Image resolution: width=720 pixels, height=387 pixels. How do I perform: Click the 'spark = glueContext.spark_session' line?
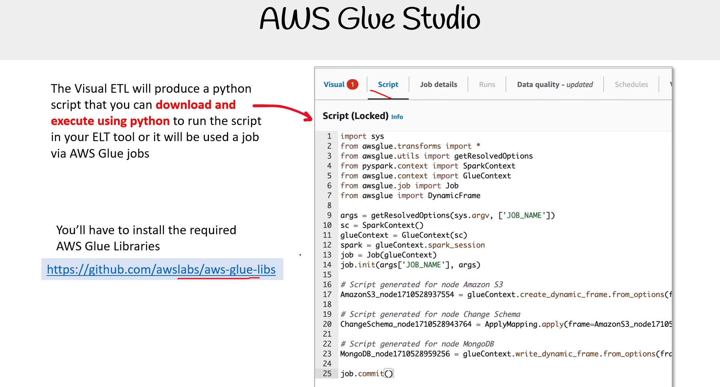click(412, 245)
